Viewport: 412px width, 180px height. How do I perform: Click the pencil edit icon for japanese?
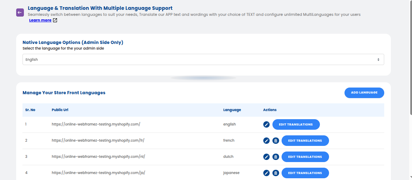266,173
